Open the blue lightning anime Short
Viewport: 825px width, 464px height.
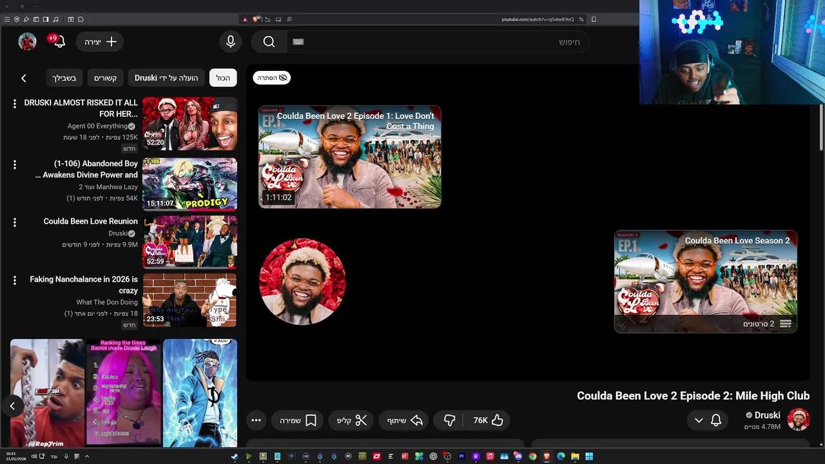[x=200, y=393]
